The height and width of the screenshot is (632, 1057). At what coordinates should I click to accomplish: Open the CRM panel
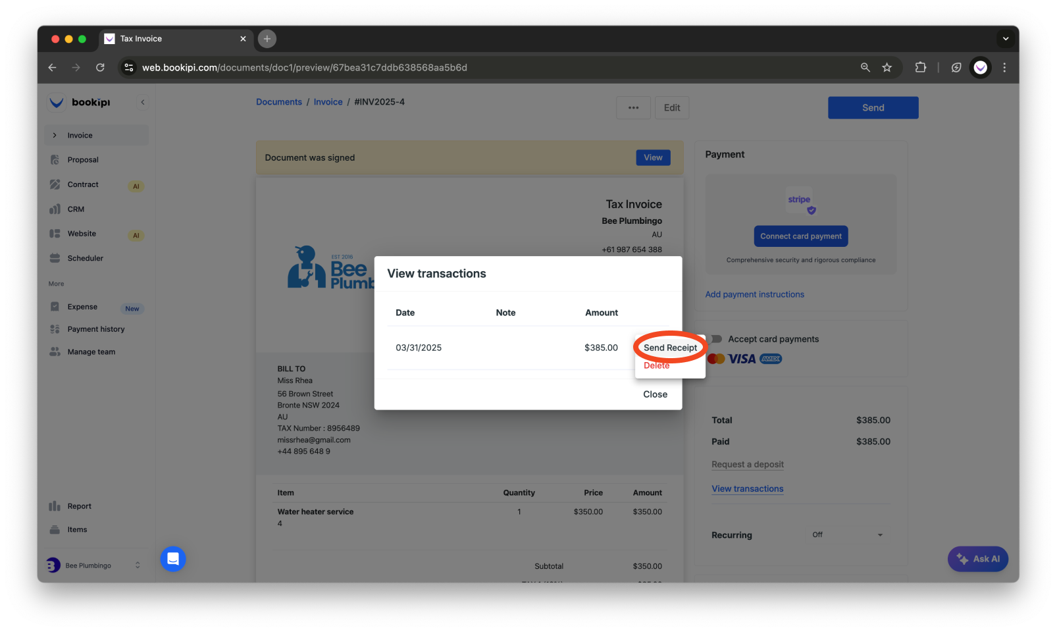pyautogui.click(x=76, y=209)
